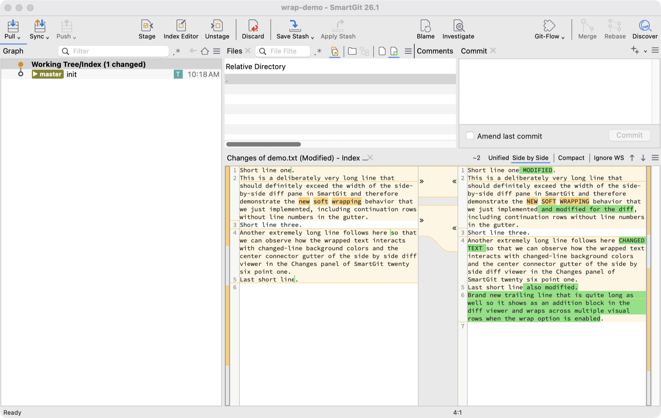Viewport: 661px width, 418px height.
Task: Jump to next change with down arrow
Action: pyautogui.click(x=643, y=158)
